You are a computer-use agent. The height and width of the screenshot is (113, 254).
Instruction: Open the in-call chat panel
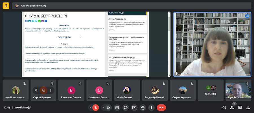pyautogui.click(x=240, y=107)
